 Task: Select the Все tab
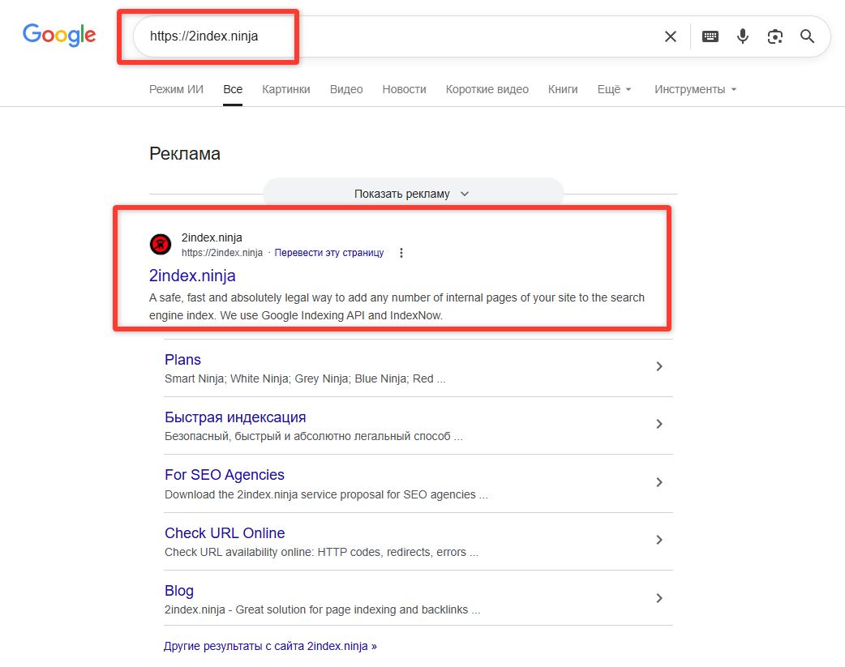[233, 89]
